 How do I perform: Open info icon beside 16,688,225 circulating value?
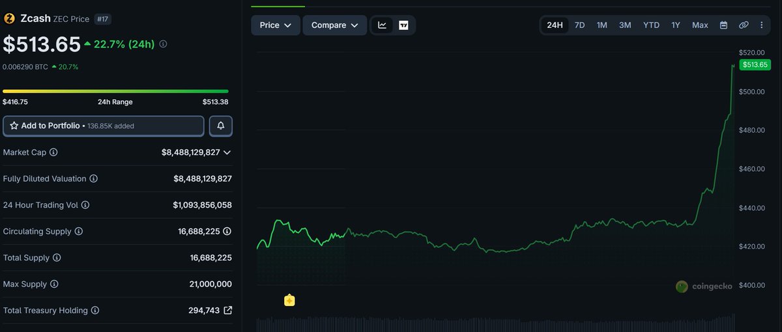(x=227, y=231)
